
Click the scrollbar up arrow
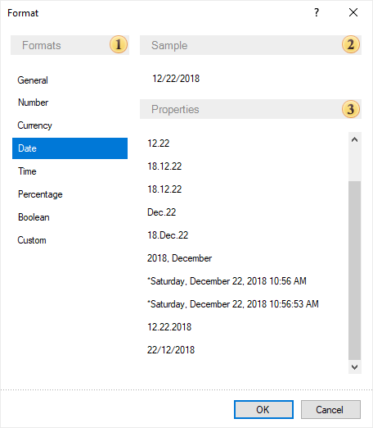[x=354, y=139]
